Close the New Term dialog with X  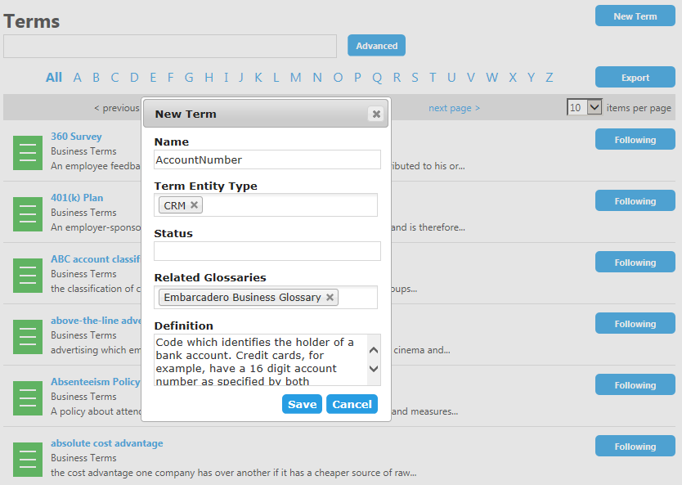tap(376, 114)
